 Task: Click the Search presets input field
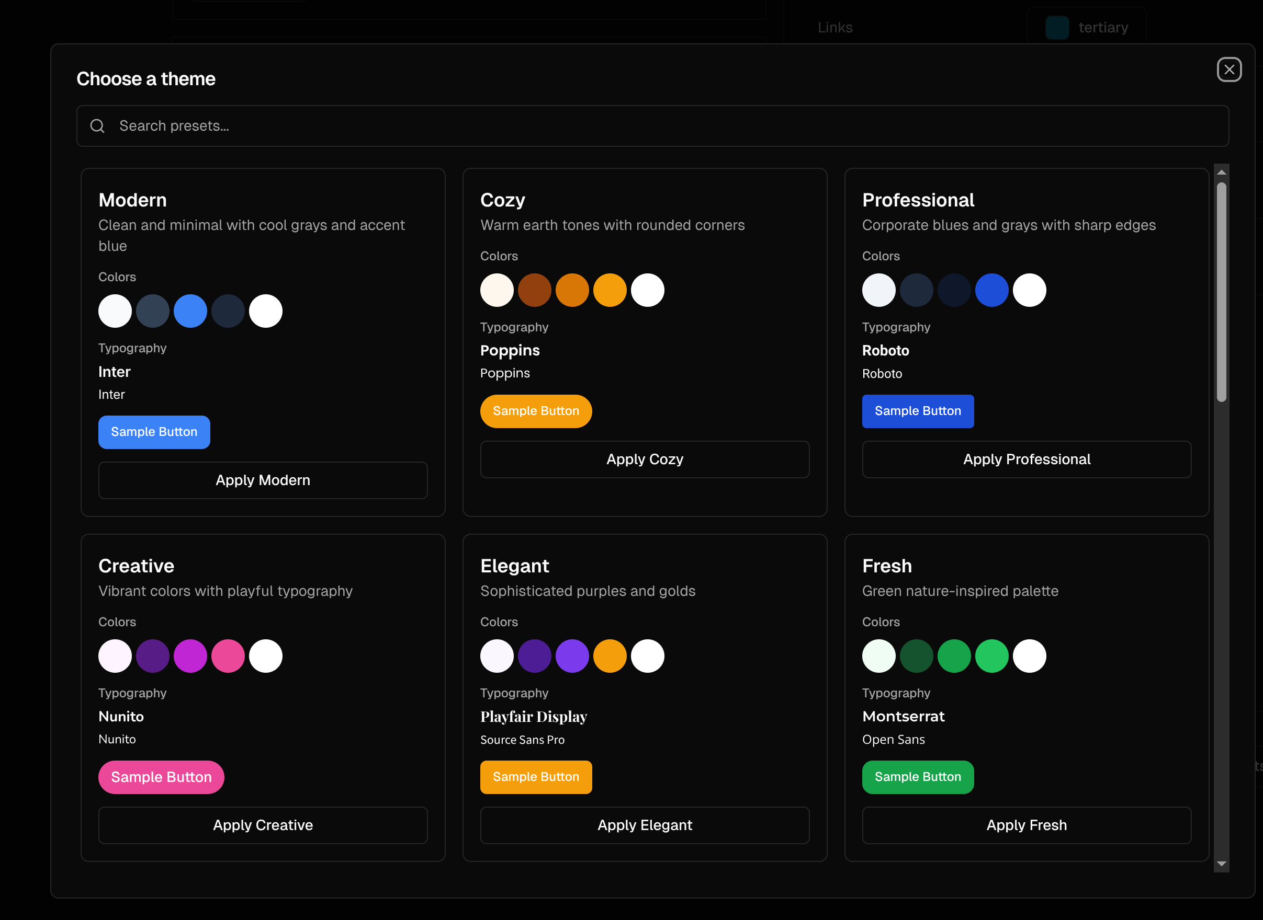click(x=652, y=126)
